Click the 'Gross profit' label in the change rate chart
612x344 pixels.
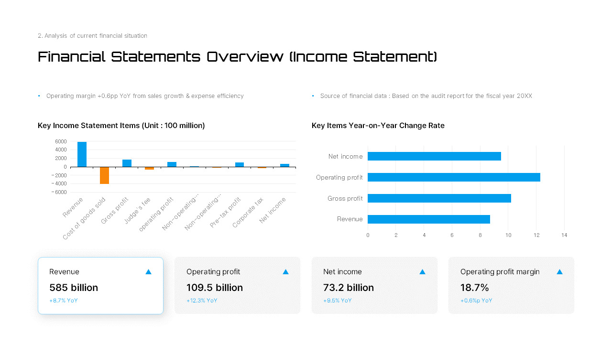[x=345, y=198]
